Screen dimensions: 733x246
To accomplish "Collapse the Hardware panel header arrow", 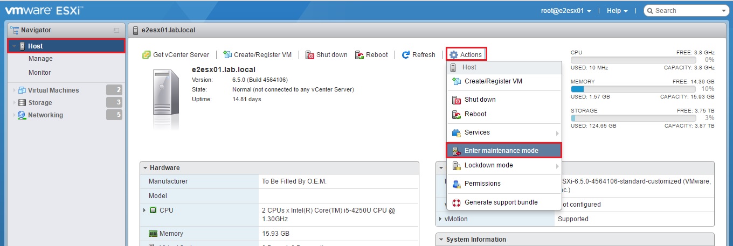I will coord(146,168).
